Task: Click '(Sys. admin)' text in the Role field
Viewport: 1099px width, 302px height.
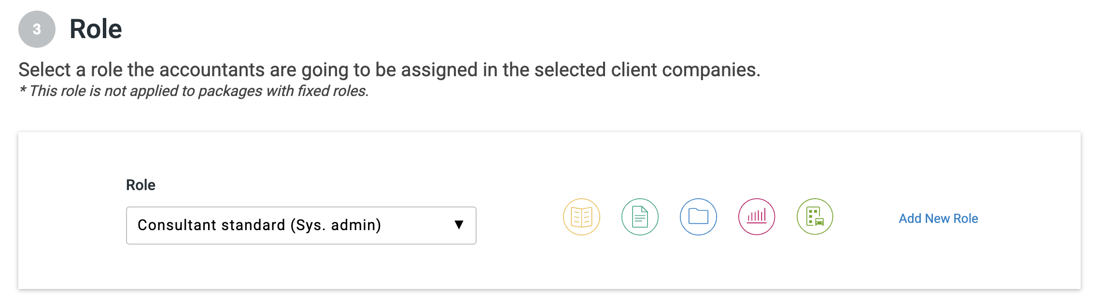Action: click(x=336, y=225)
